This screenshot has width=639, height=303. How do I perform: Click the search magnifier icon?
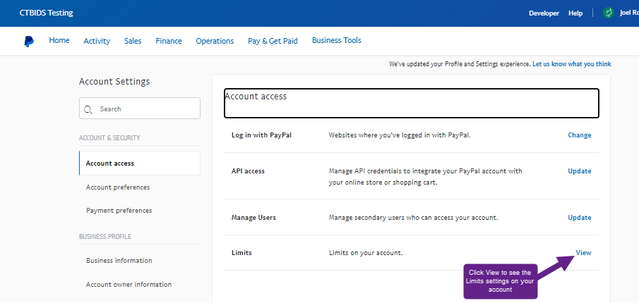[88, 109]
